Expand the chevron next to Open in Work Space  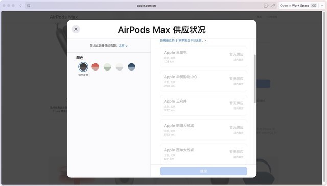click(x=322, y=6)
